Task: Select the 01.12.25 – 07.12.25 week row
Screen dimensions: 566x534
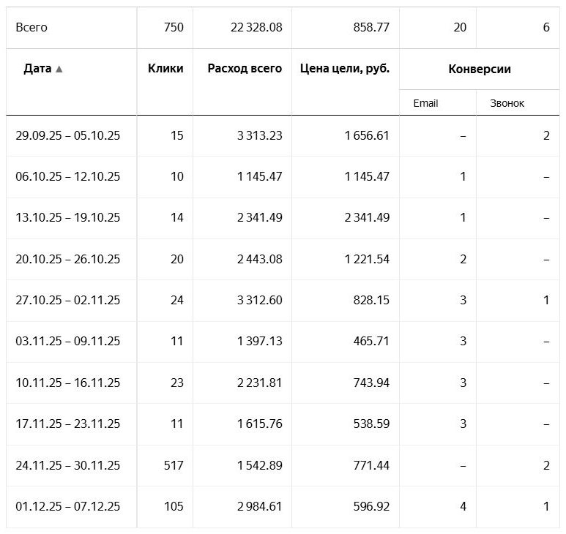Action: pos(67,506)
